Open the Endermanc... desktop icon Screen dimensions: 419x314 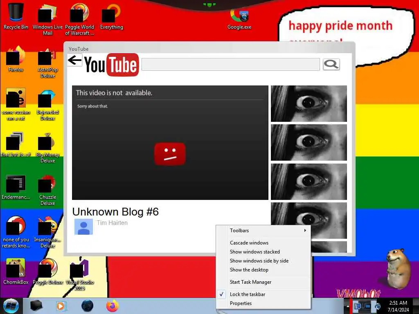pyautogui.click(x=16, y=187)
